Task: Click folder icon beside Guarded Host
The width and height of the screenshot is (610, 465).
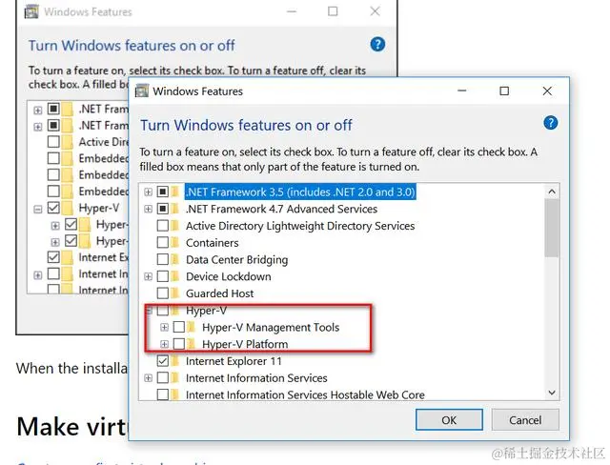Action: point(175,293)
